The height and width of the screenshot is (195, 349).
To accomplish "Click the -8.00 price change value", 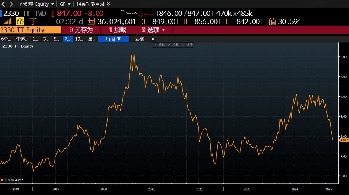I will (x=94, y=13).
